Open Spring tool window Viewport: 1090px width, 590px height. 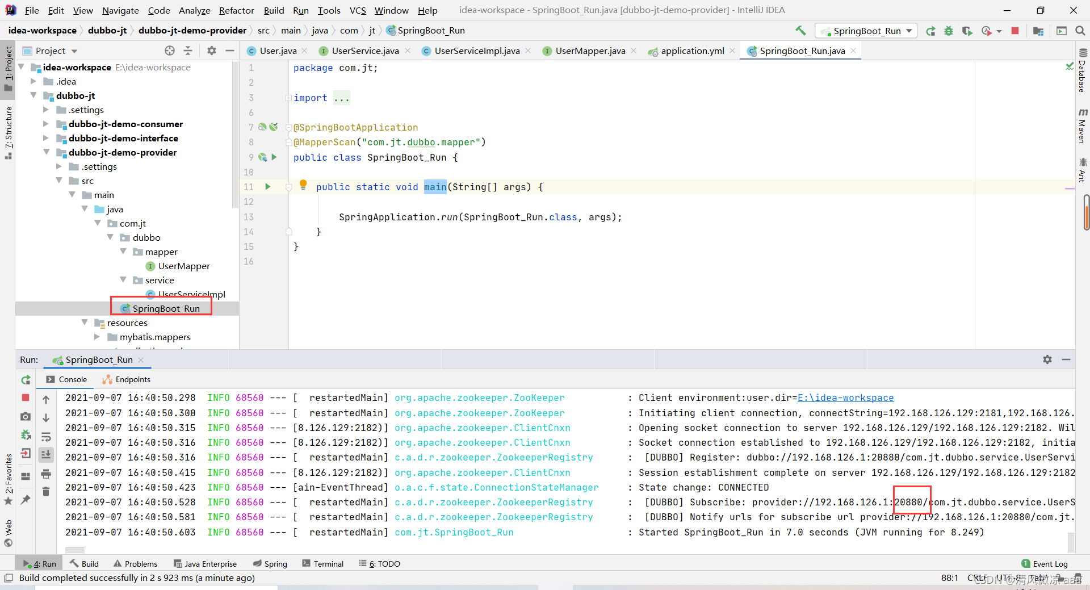pyautogui.click(x=270, y=563)
